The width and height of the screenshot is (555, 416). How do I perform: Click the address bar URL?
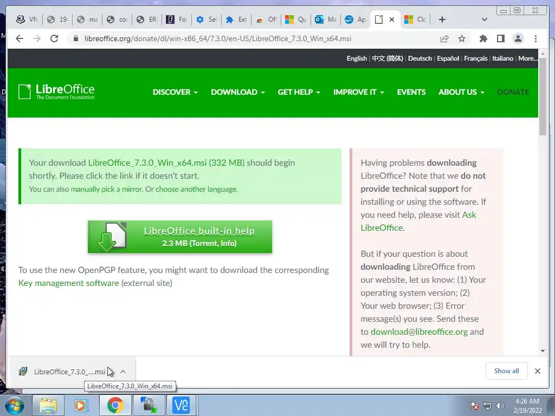[x=218, y=38]
